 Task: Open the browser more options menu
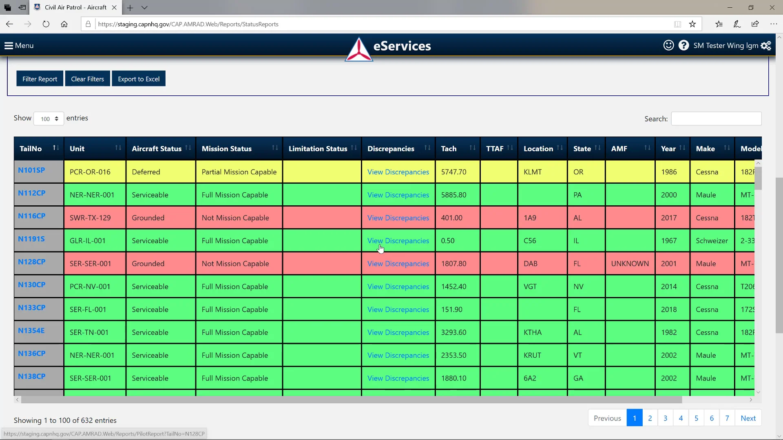pos(773,24)
